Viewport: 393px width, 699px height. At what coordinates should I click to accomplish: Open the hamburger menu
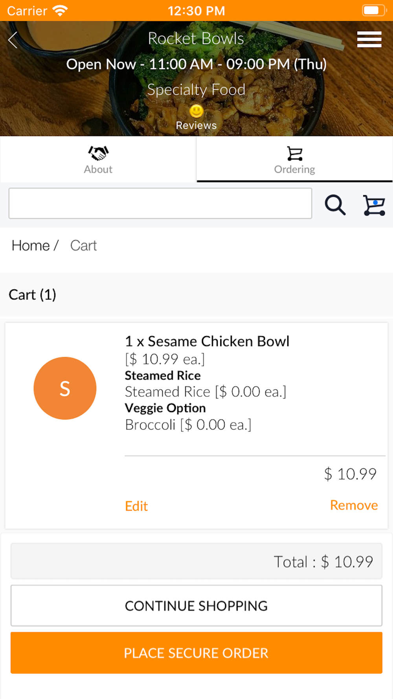pyautogui.click(x=369, y=39)
